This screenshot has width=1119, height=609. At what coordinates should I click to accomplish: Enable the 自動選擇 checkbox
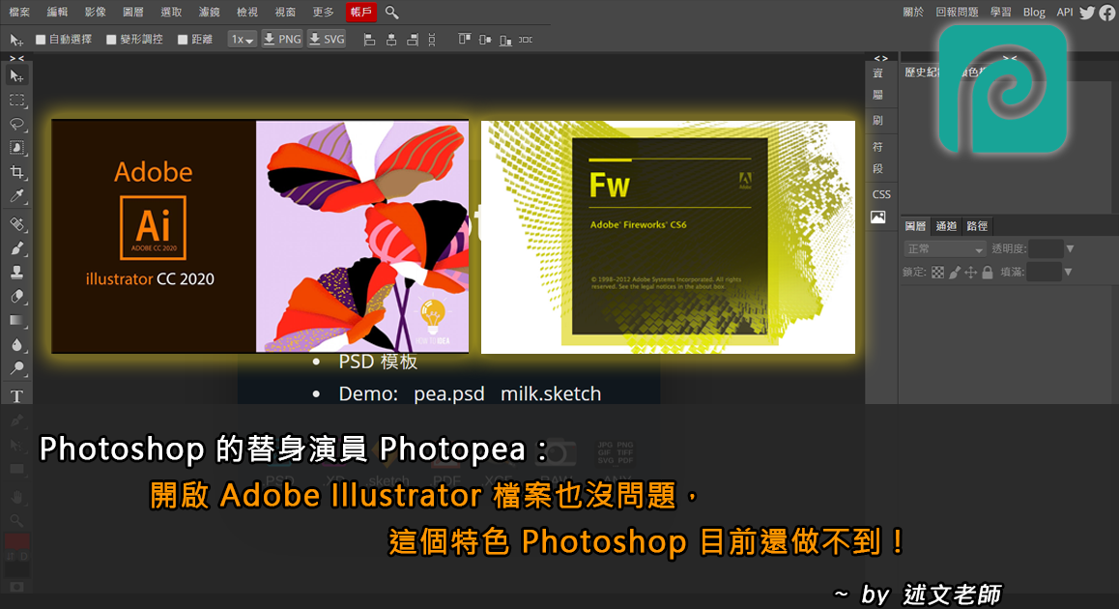click(41, 40)
